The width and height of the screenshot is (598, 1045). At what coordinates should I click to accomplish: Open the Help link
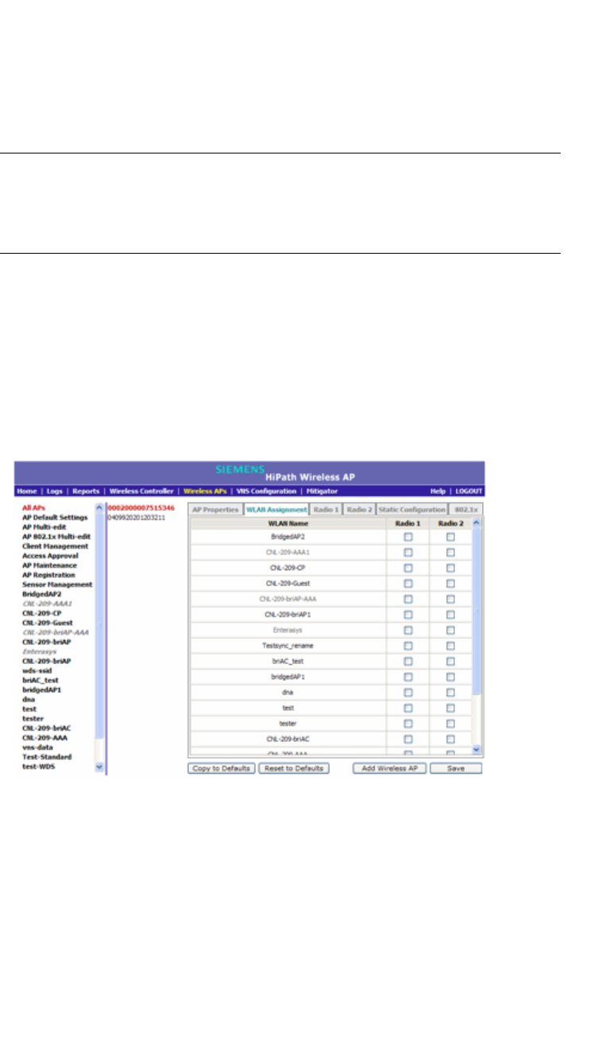pyautogui.click(x=438, y=491)
